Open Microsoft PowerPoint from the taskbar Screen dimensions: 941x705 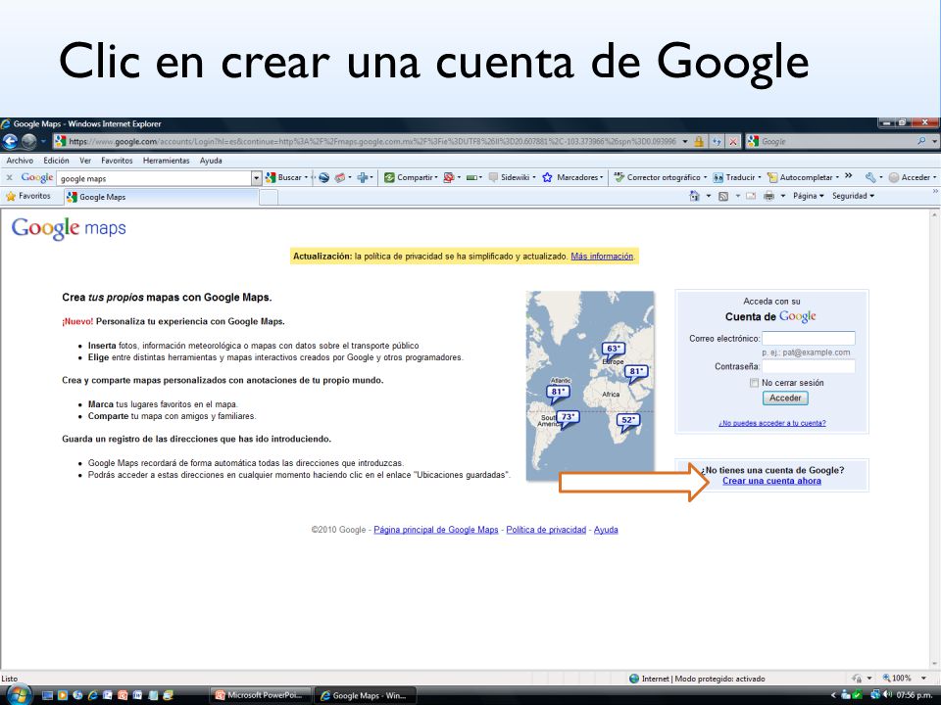tap(261, 695)
